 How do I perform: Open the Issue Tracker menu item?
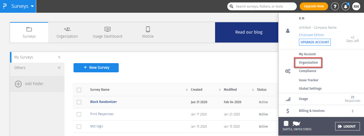309,80
